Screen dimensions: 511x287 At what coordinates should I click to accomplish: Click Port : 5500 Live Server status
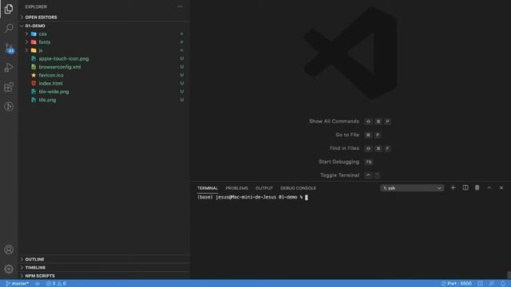tap(456, 284)
